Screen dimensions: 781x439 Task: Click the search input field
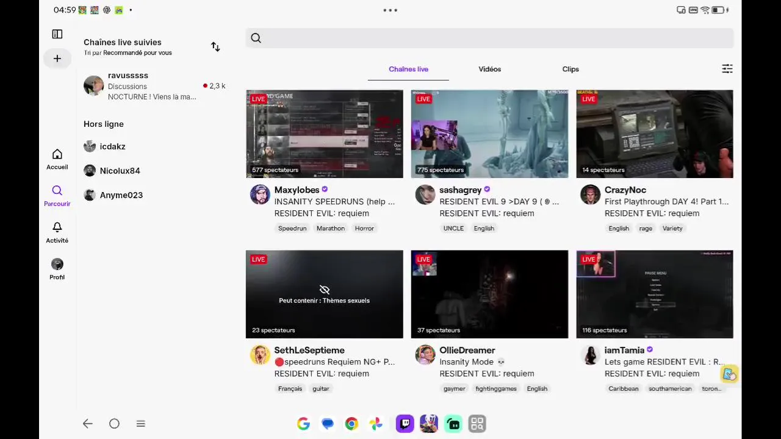click(489, 38)
